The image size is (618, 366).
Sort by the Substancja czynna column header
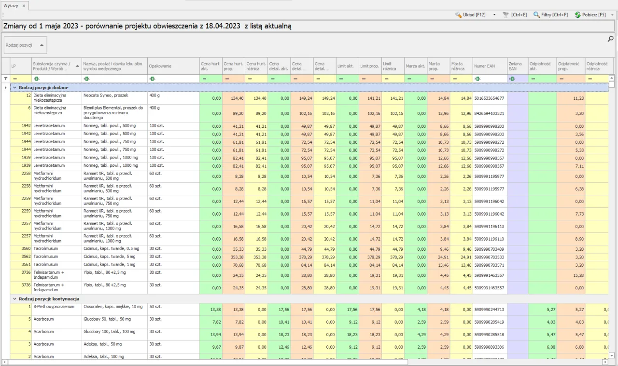pyautogui.click(x=53, y=66)
